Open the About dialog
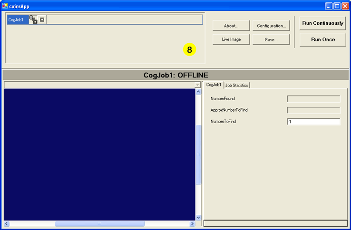Image resolution: width=351 pixels, height=230 pixels. pos(231,26)
